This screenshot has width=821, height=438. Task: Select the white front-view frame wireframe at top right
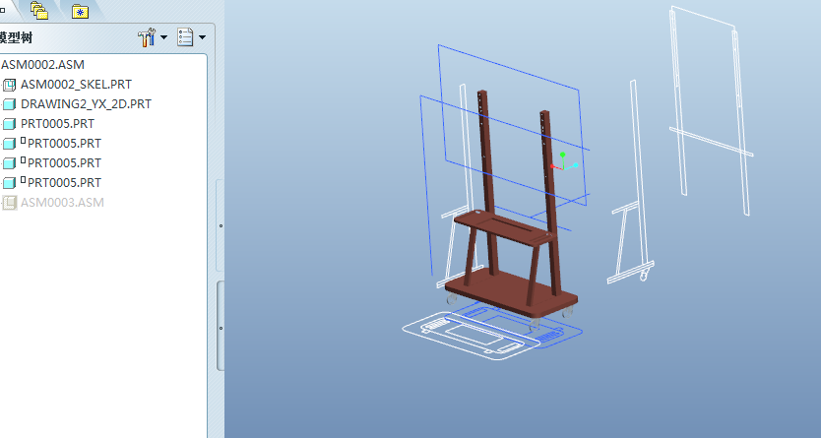(x=711, y=110)
